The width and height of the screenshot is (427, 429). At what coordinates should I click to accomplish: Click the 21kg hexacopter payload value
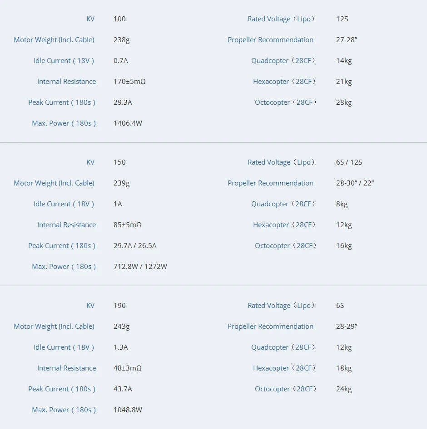click(x=344, y=82)
